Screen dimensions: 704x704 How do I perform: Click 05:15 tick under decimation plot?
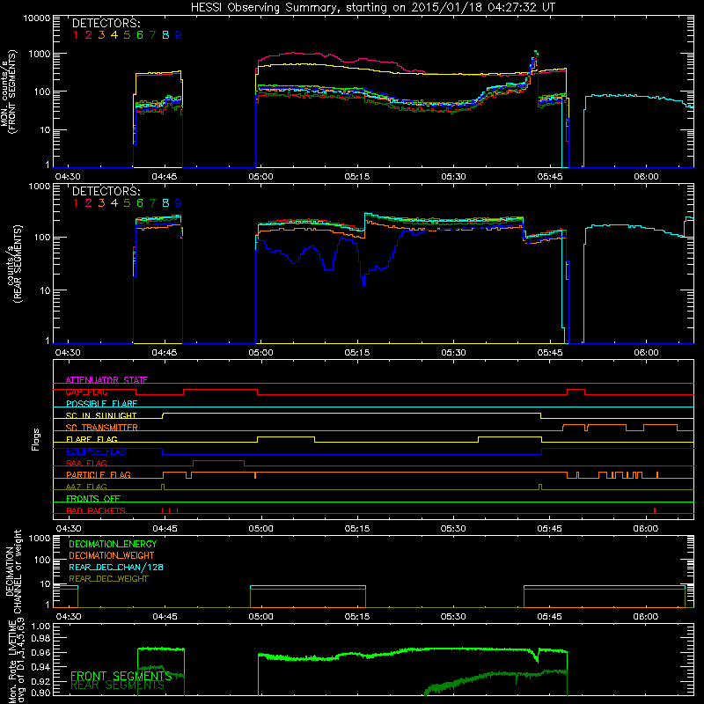[357, 617]
